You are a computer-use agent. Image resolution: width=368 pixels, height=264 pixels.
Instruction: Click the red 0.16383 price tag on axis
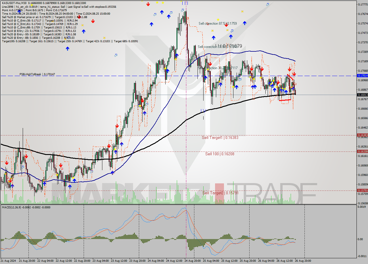(362, 135)
